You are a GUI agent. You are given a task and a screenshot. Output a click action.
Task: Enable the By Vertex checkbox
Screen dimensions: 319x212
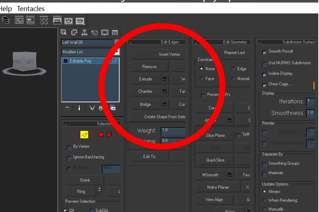coord(69,148)
